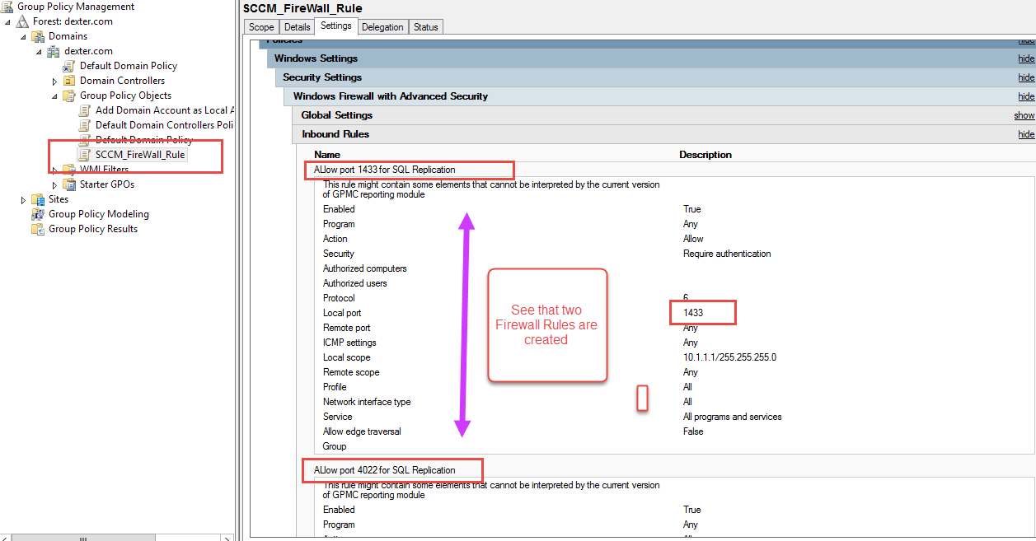Expand the Sites tree node
The image size is (1036, 541).
pos(23,198)
